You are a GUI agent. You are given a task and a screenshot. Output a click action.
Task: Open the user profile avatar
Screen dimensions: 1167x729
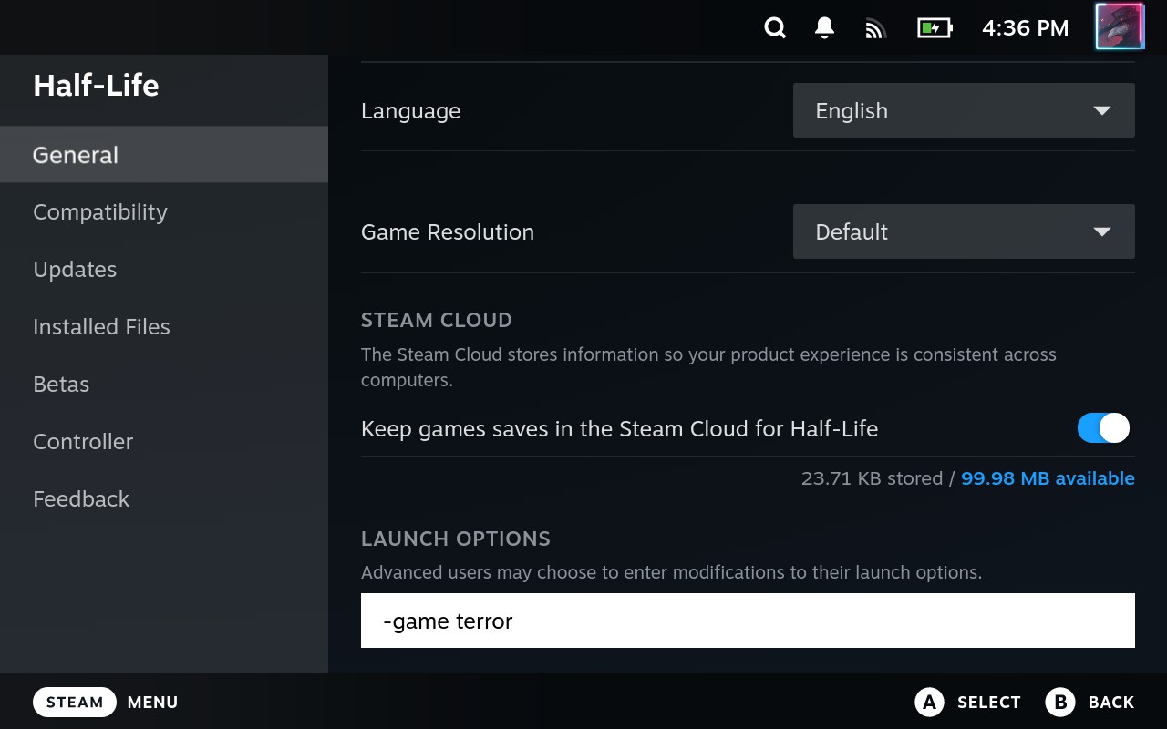1120,26
